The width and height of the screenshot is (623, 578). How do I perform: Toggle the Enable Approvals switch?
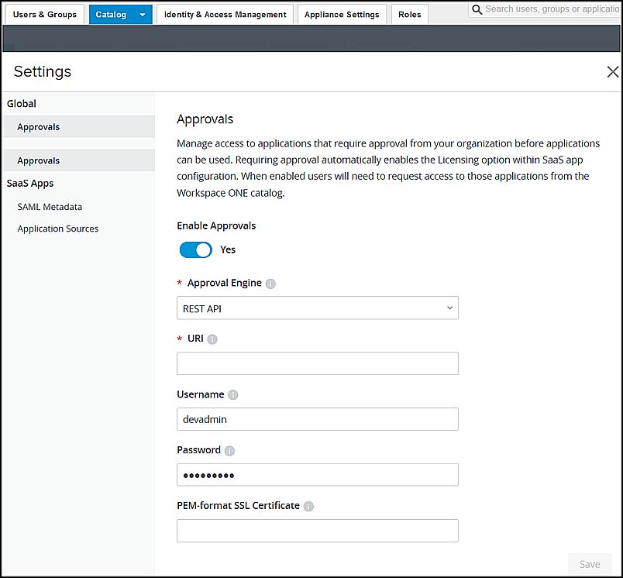(x=196, y=249)
